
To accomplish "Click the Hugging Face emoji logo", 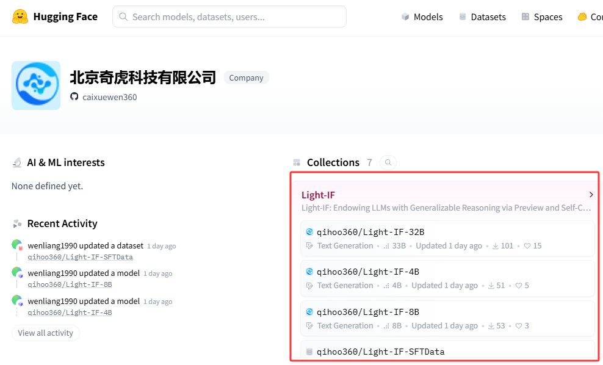I will [x=20, y=16].
